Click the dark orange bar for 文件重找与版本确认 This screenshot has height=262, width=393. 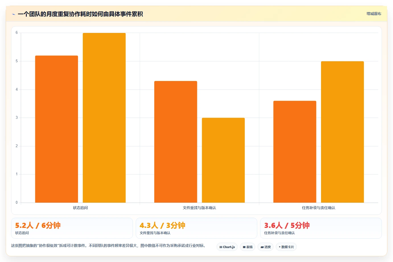coord(176,142)
